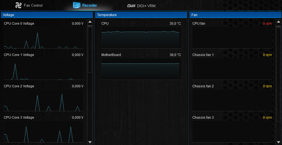Click the CPU Core 3 voltage graph

click(x=43, y=132)
